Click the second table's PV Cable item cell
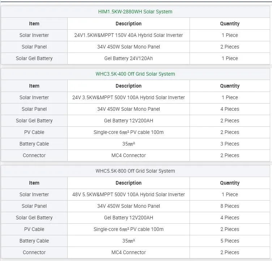Image resolution: width=272 pixels, height=261 pixels. 34,132
